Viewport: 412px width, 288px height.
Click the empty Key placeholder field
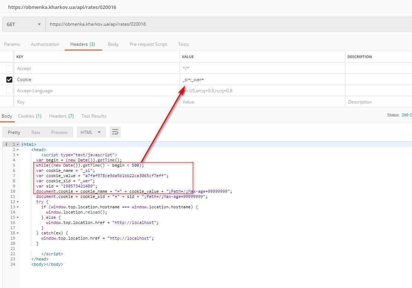click(97, 102)
